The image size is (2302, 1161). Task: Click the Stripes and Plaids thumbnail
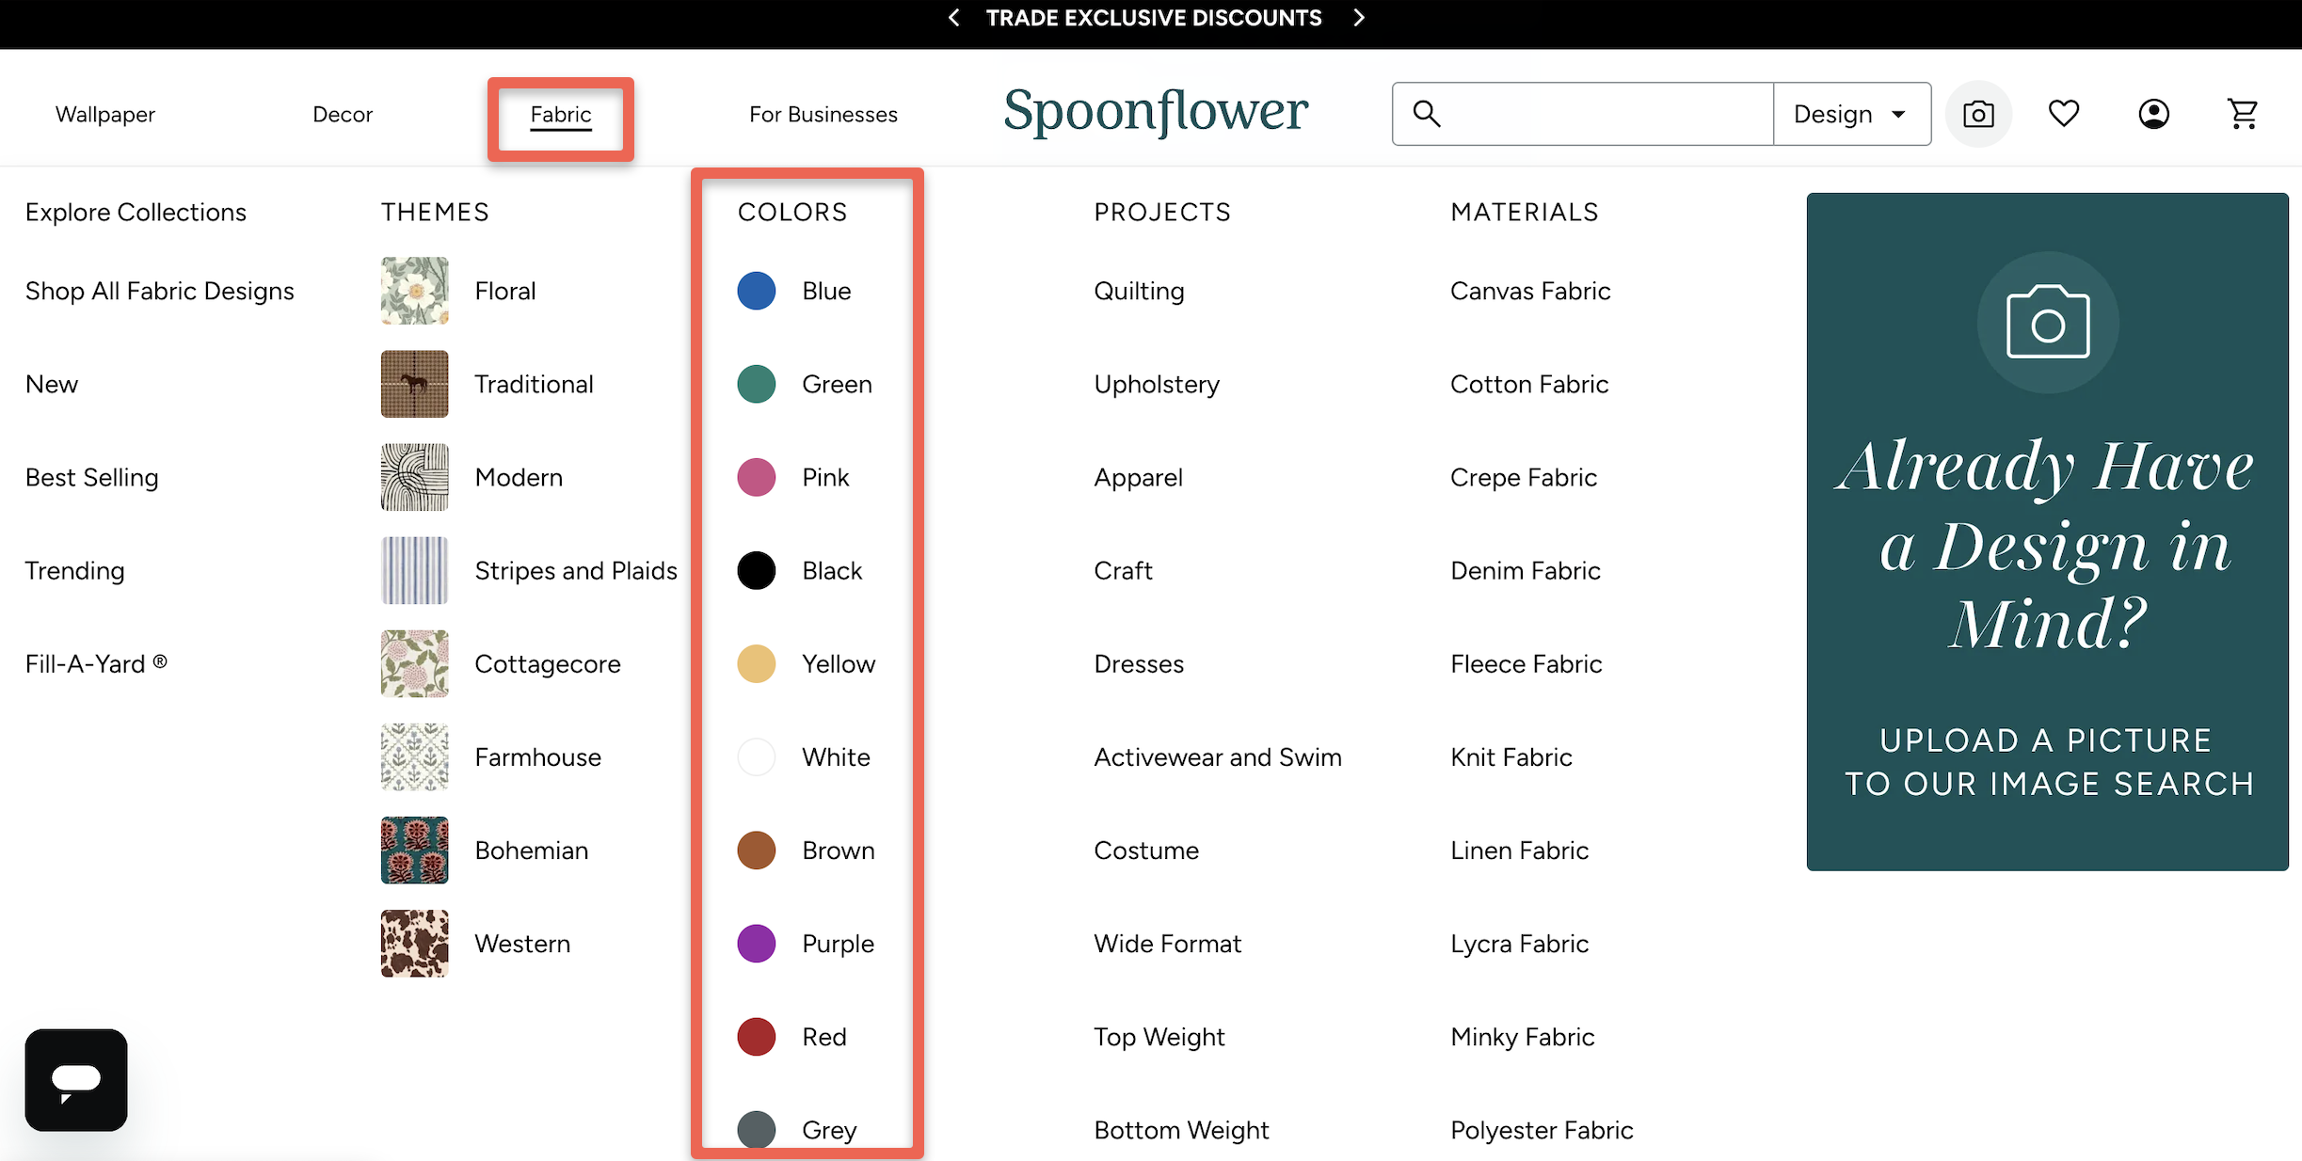[415, 570]
